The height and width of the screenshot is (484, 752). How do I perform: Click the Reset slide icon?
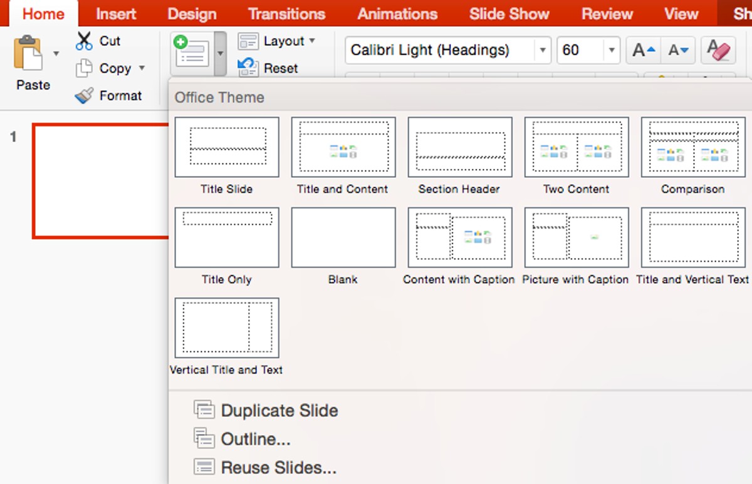click(x=248, y=66)
